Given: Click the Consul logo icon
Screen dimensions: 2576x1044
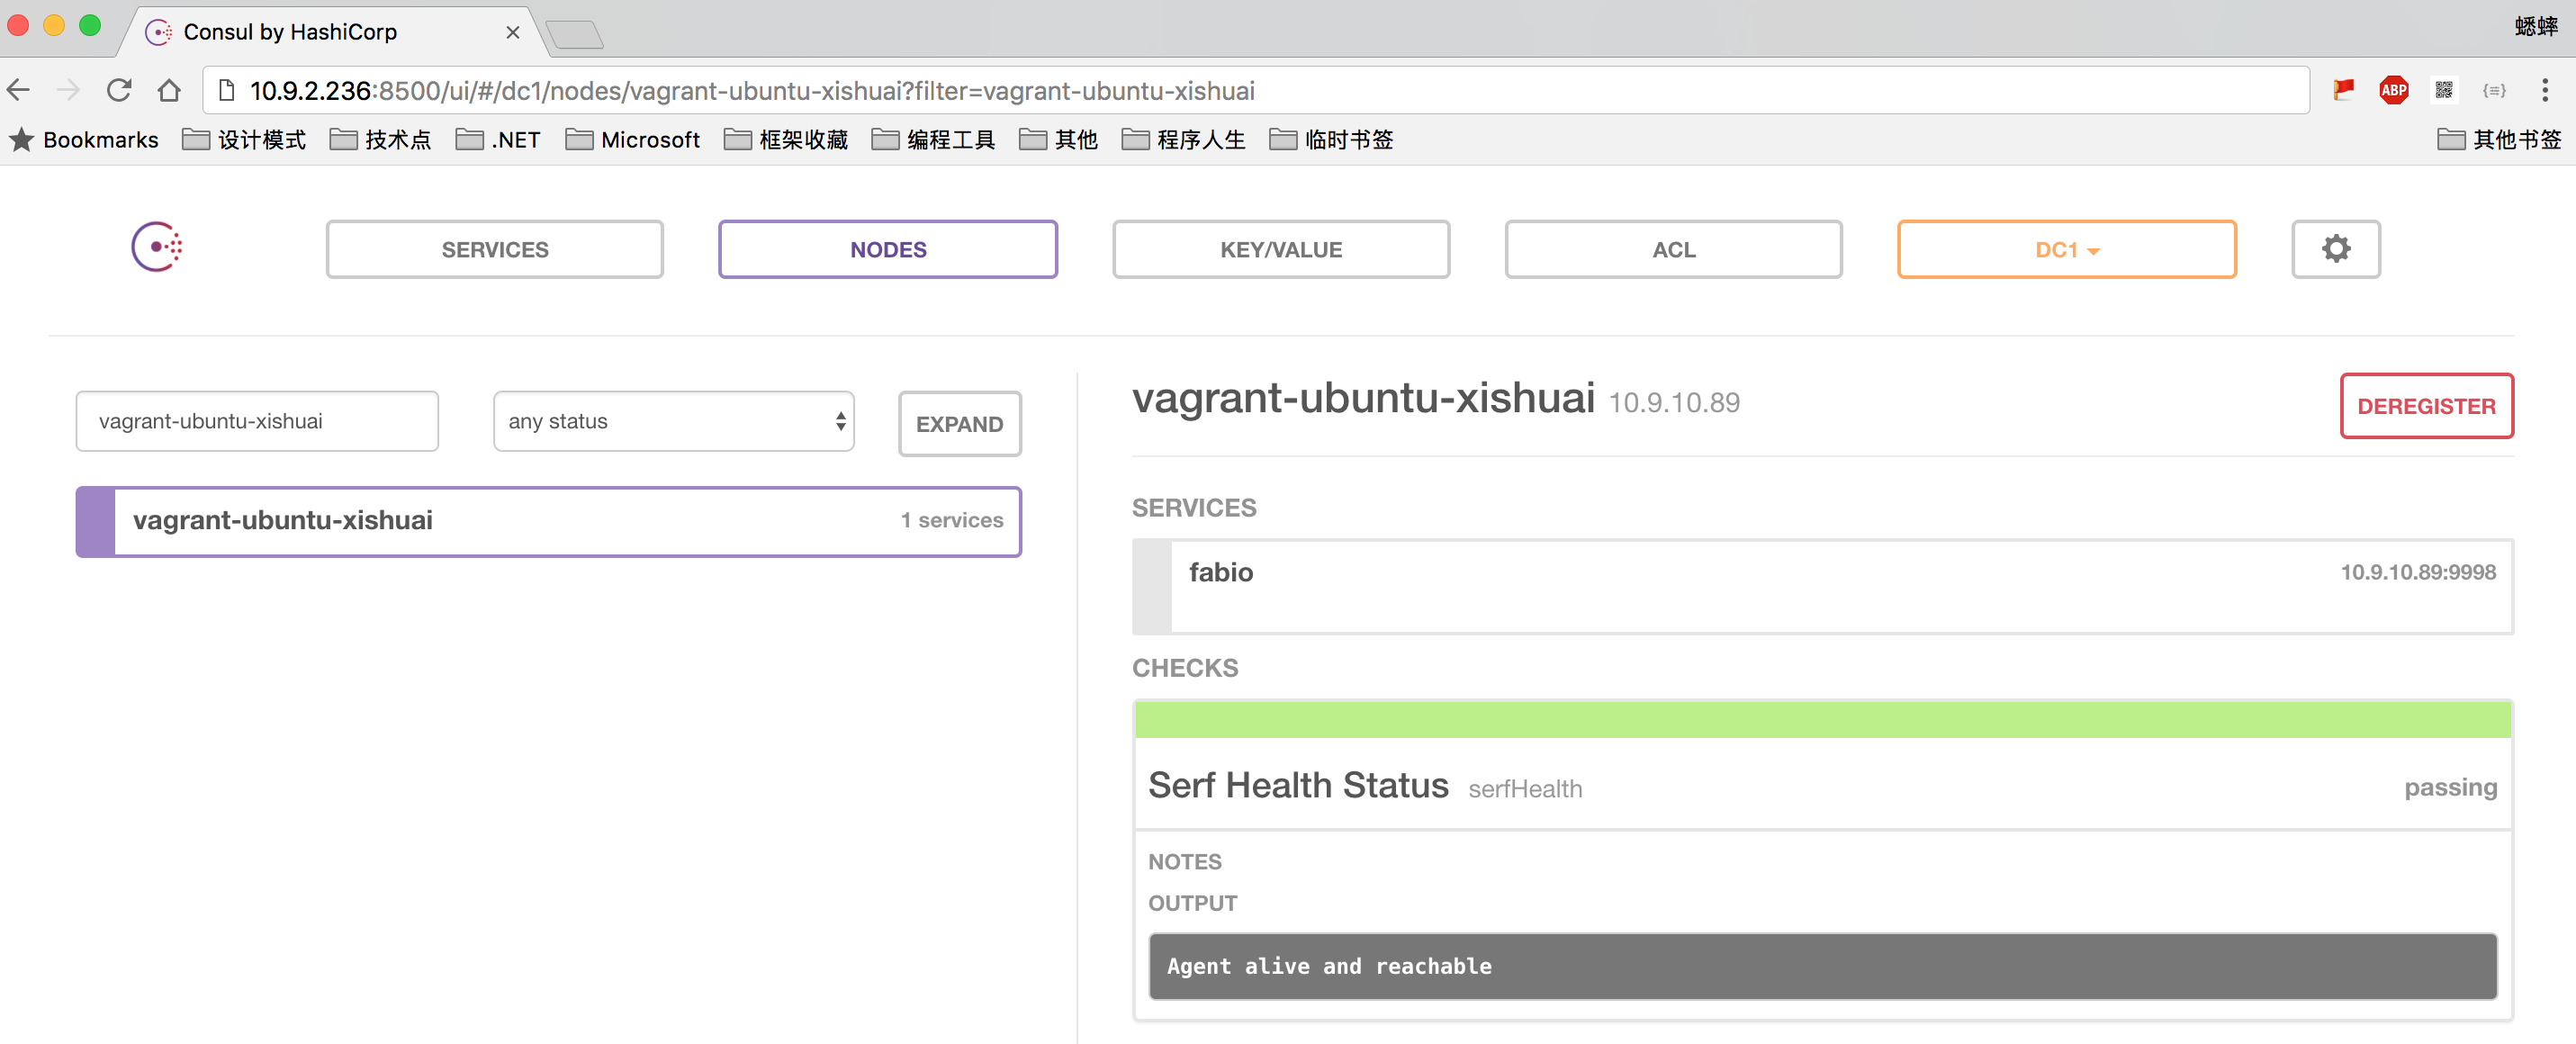Looking at the screenshot, I should tap(157, 247).
